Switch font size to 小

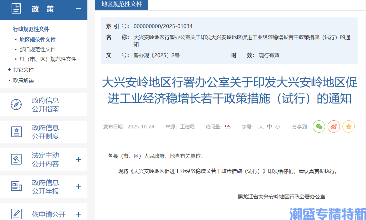point(277,126)
